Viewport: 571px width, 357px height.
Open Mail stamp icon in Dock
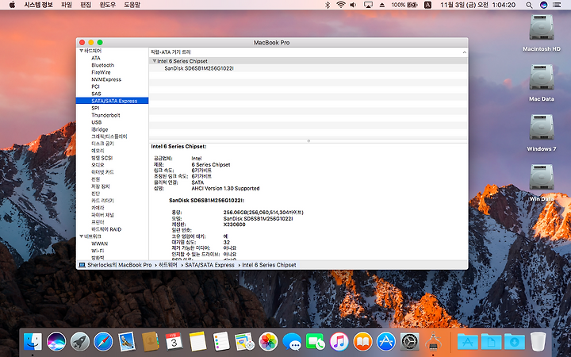coord(127,342)
